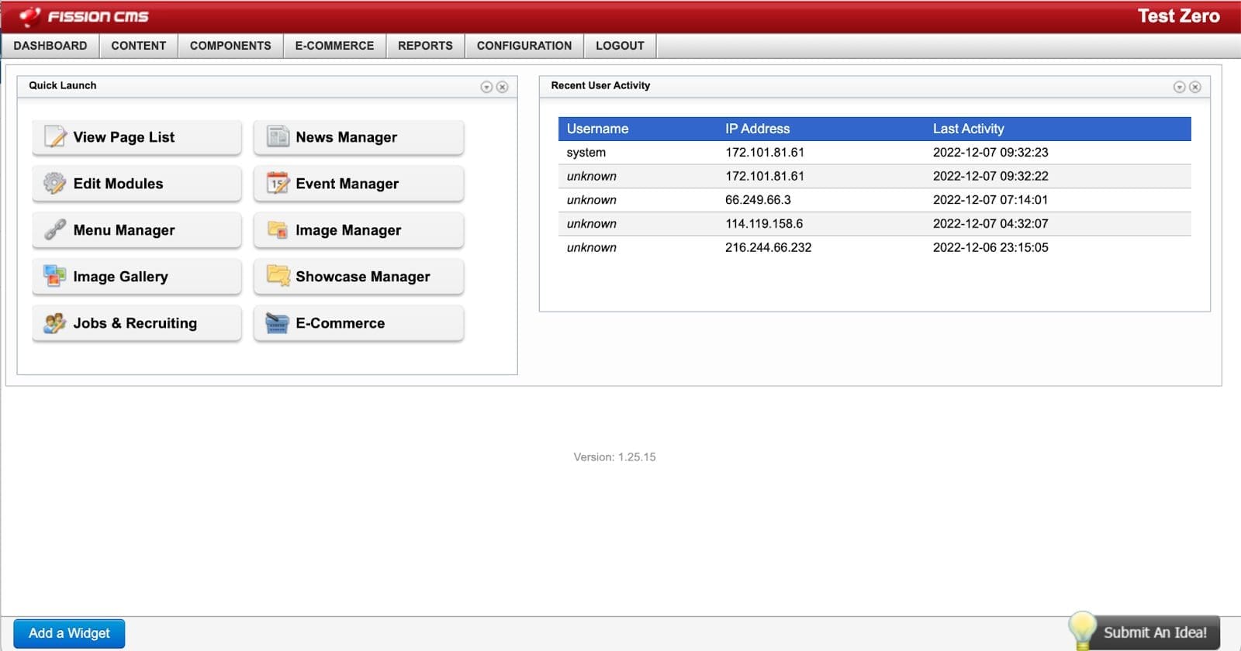Remove the Recent User Activity widget
1241x651 pixels.
click(x=1195, y=87)
